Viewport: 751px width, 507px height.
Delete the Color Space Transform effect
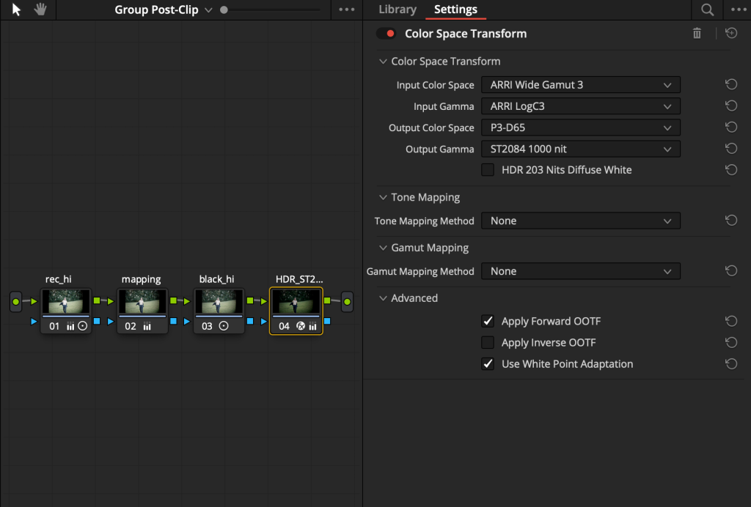click(x=697, y=33)
